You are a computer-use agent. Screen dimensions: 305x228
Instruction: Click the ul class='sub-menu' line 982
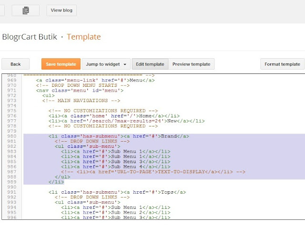click(88, 146)
